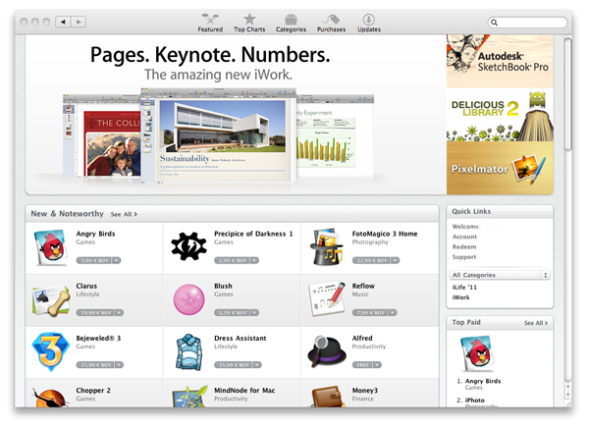Click the Alfred bowler hat icon
This screenshot has width=589, height=429.
click(327, 351)
